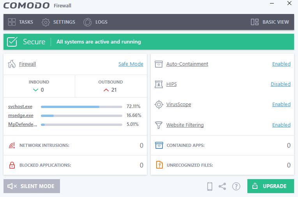The height and width of the screenshot is (197, 298).
Task: Toggle HIPS Disabled status
Action: point(280,84)
